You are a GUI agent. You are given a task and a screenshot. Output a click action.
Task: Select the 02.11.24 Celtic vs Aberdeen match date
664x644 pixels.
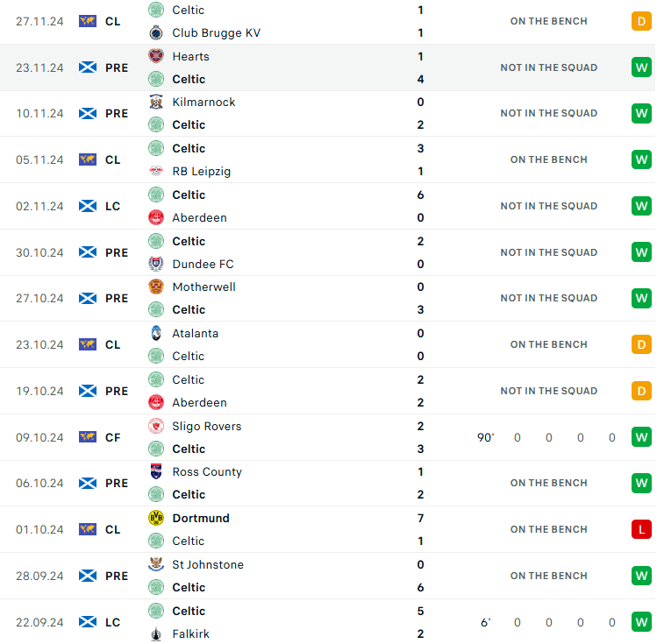[39, 206]
